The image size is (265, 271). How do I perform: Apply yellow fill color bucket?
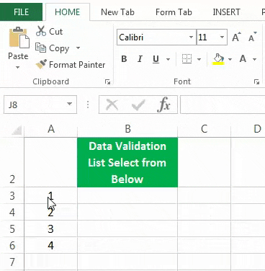218,59
